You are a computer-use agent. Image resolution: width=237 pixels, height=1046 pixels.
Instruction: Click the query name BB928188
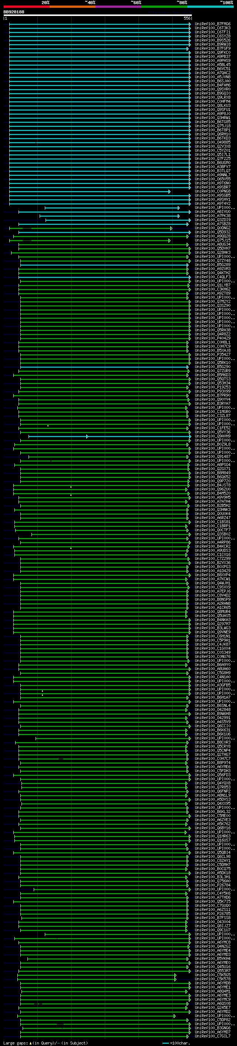pos(14,12)
